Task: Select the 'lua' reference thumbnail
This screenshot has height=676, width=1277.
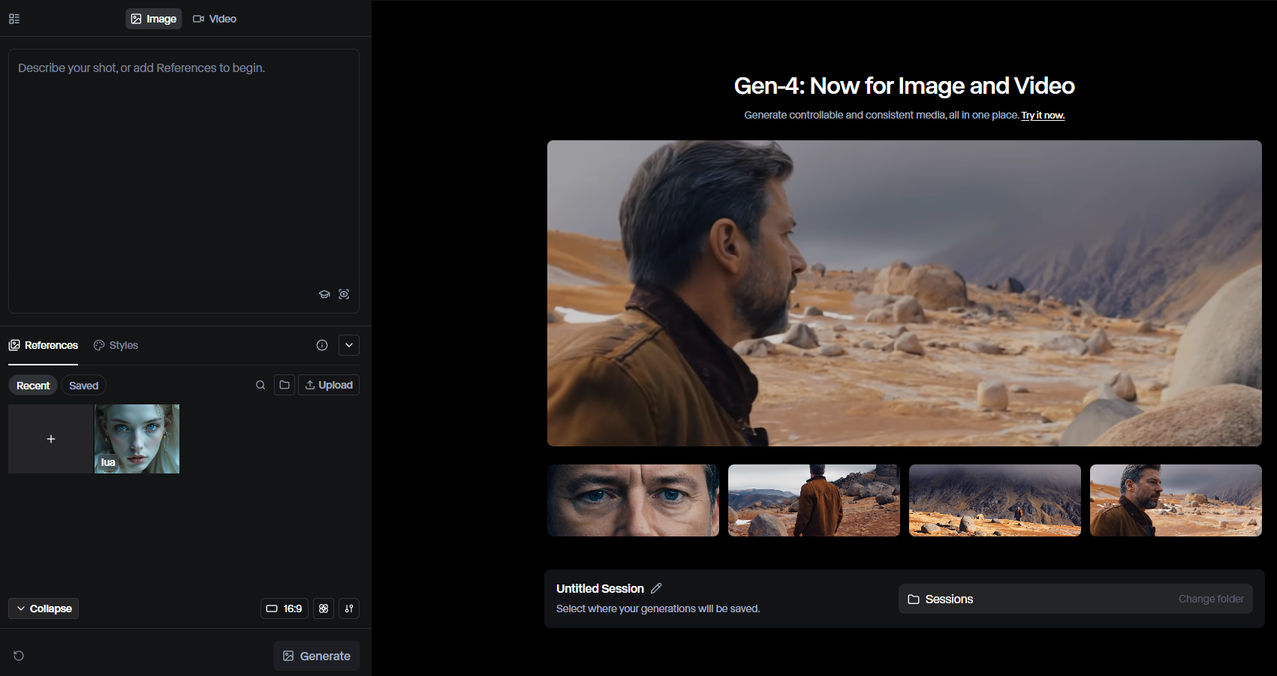Action: (137, 439)
